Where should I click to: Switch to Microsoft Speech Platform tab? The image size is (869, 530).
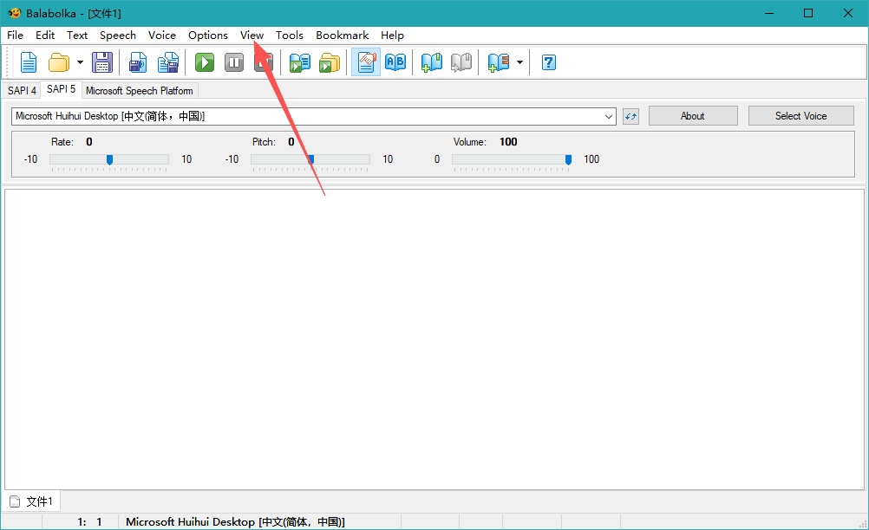point(139,91)
